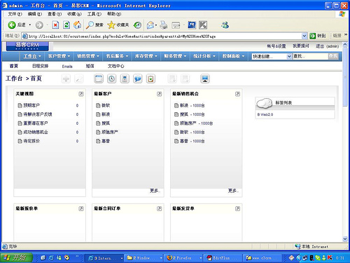Refresh the page with browser refresh icon
This screenshot has height=263, width=350.
point(66,25)
